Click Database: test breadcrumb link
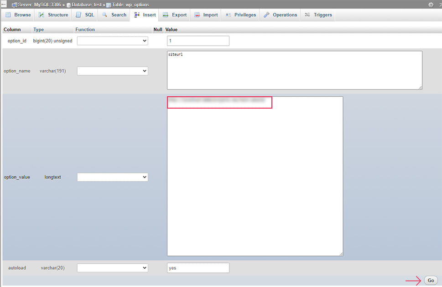442x287 pixels. [x=87, y=5]
